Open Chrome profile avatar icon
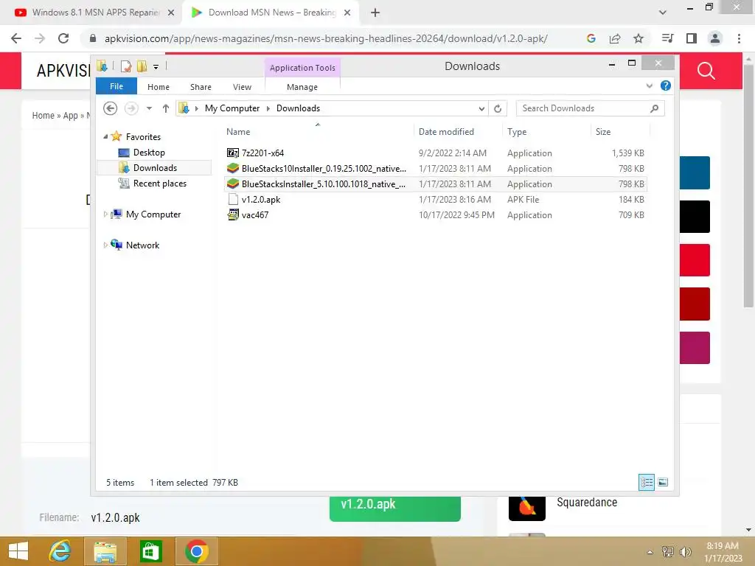The width and height of the screenshot is (755, 566). click(x=715, y=38)
